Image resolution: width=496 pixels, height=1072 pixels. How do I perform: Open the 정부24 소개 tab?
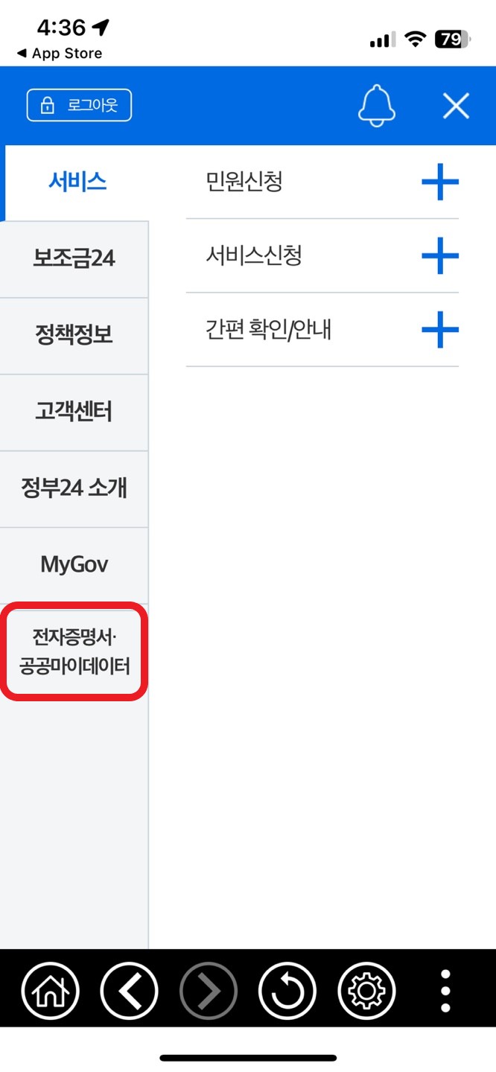pos(74,489)
